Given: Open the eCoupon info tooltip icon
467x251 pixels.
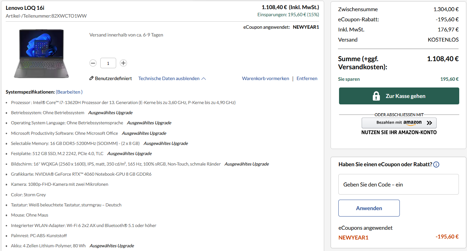Looking at the screenshot, I should (x=436, y=164).
